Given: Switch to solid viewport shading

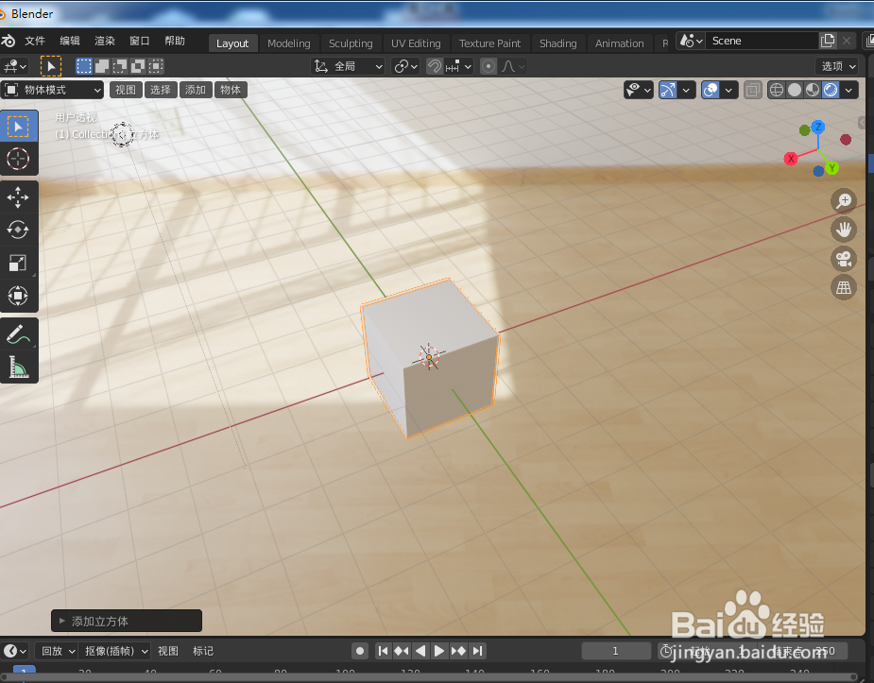Looking at the screenshot, I should pyautogui.click(x=795, y=90).
